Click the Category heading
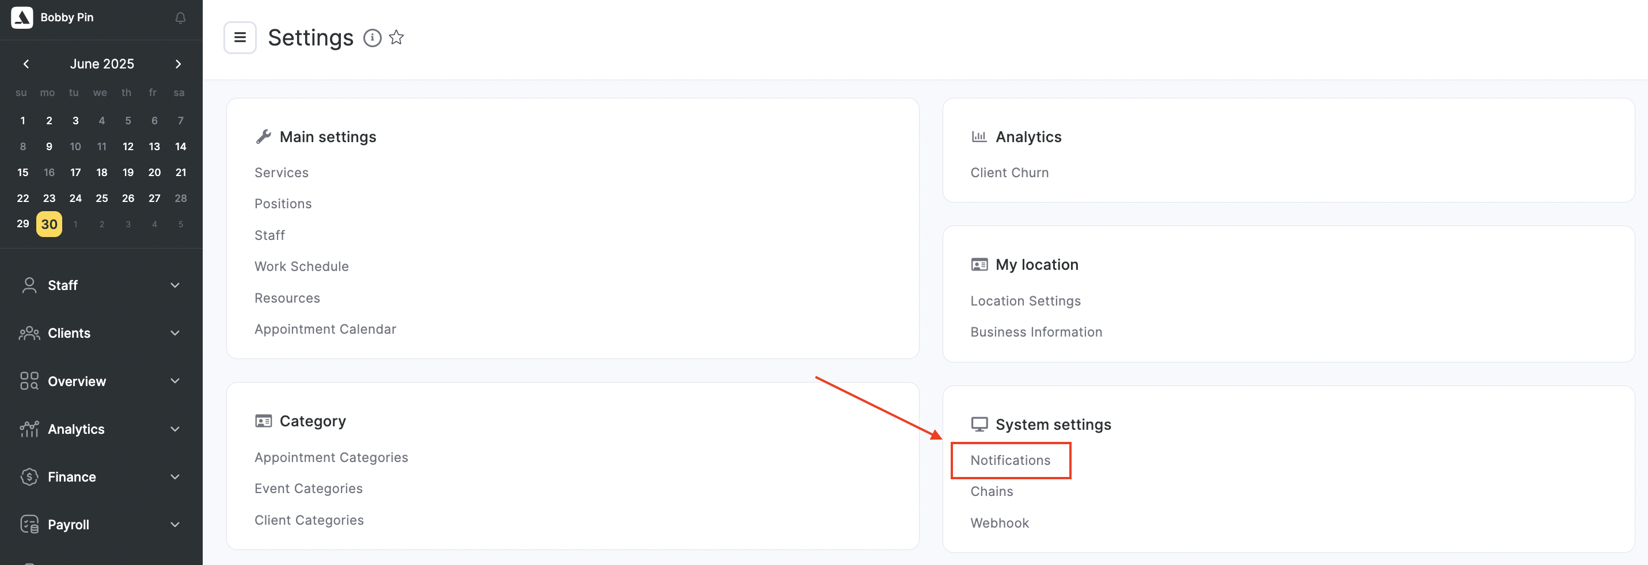The height and width of the screenshot is (565, 1648). point(313,421)
